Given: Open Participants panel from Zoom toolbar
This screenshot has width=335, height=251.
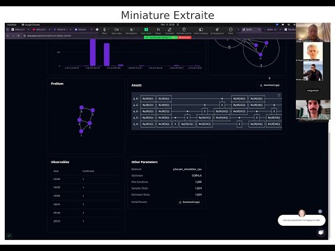Looking at the screenshot, I should tap(131, 30).
